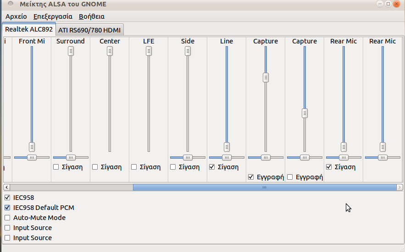
Task: Mute the LFE channel with Σίγαση
Action: pos(134,167)
